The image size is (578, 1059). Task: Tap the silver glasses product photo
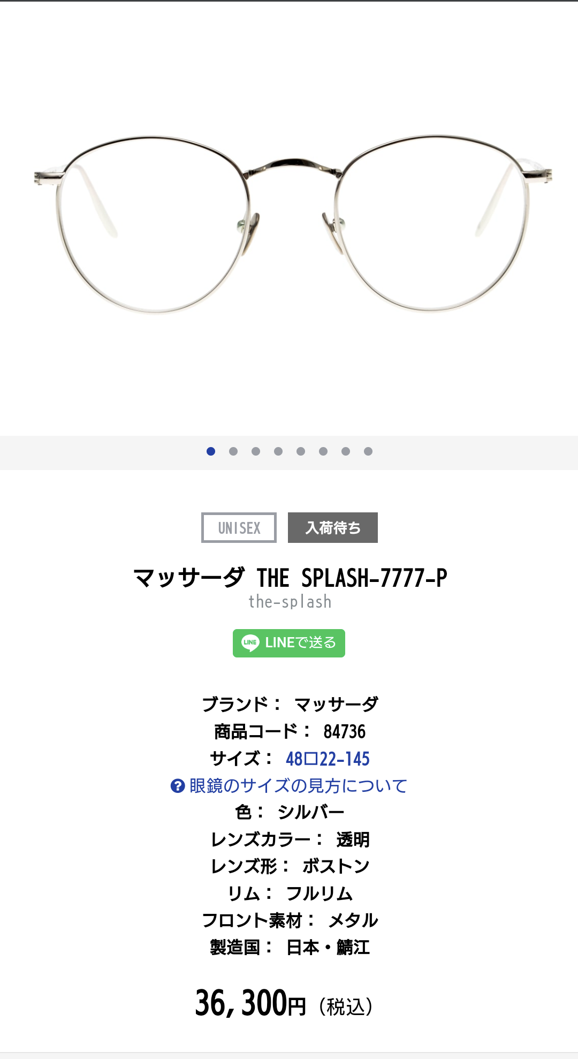[x=293, y=224]
